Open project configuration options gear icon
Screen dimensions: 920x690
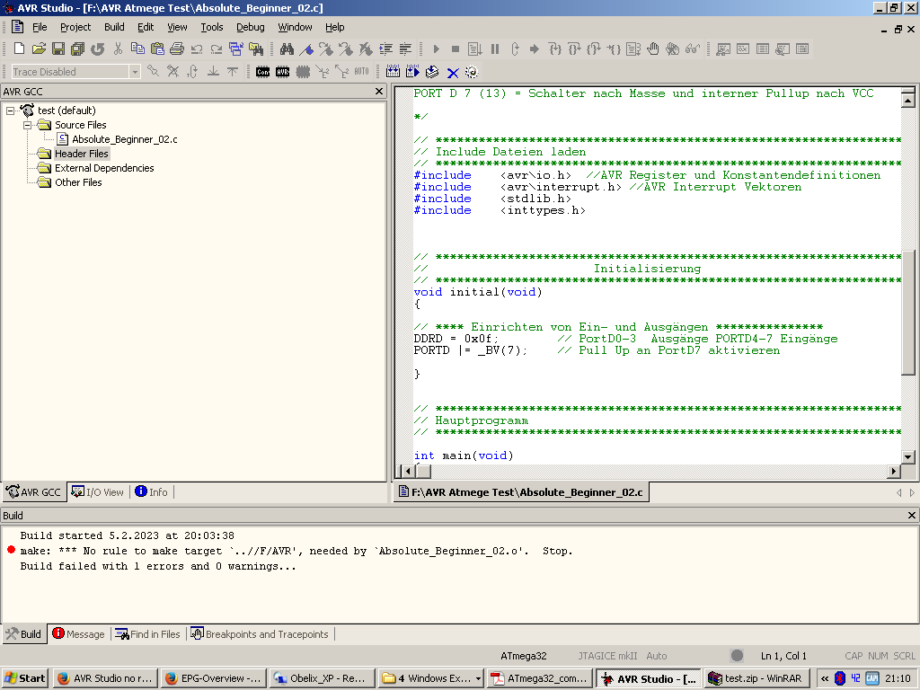[472, 72]
